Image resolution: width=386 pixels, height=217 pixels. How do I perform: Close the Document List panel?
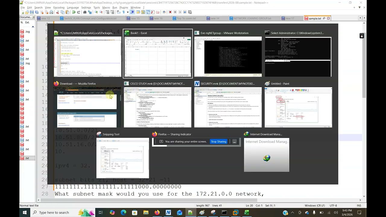click(33, 17)
